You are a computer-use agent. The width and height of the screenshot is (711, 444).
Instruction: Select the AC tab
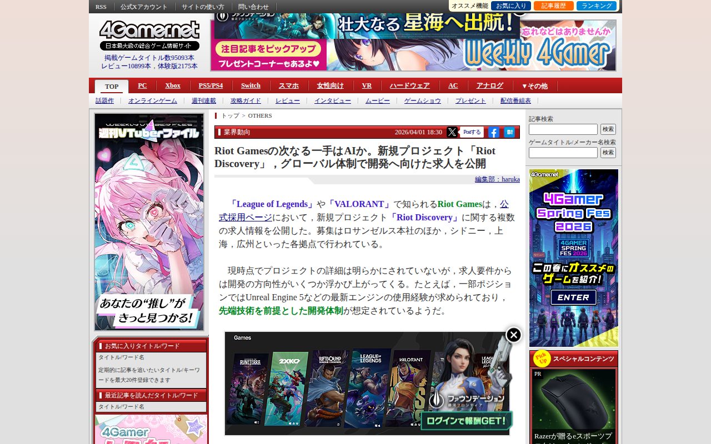[x=453, y=85]
